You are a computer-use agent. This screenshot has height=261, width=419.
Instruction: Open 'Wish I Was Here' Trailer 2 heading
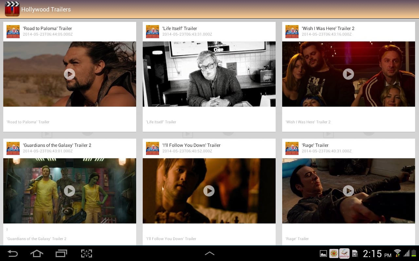pyautogui.click(x=328, y=28)
